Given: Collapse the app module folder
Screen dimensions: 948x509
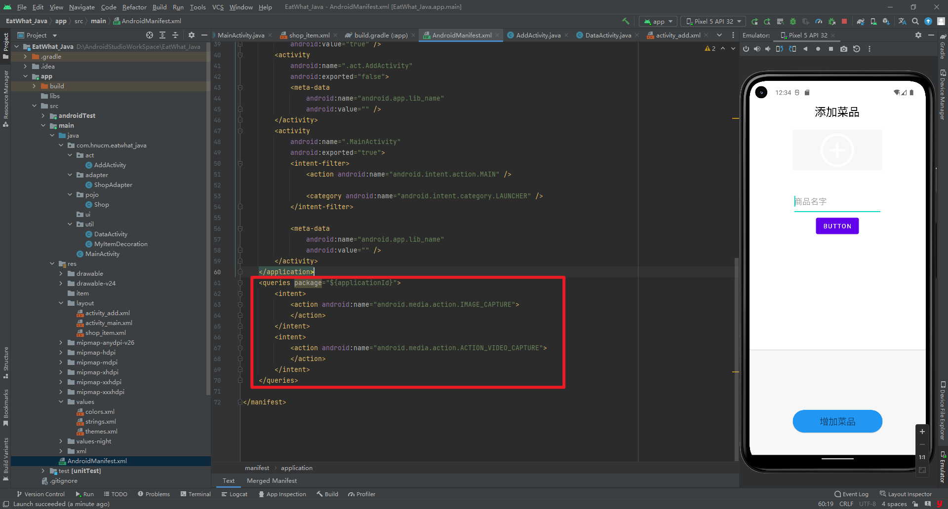Looking at the screenshot, I should coord(26,76).
